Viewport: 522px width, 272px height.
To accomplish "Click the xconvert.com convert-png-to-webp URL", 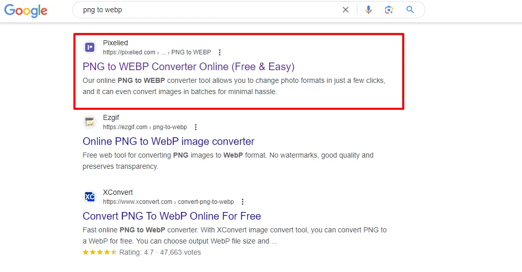I will (x=168, y=202).
